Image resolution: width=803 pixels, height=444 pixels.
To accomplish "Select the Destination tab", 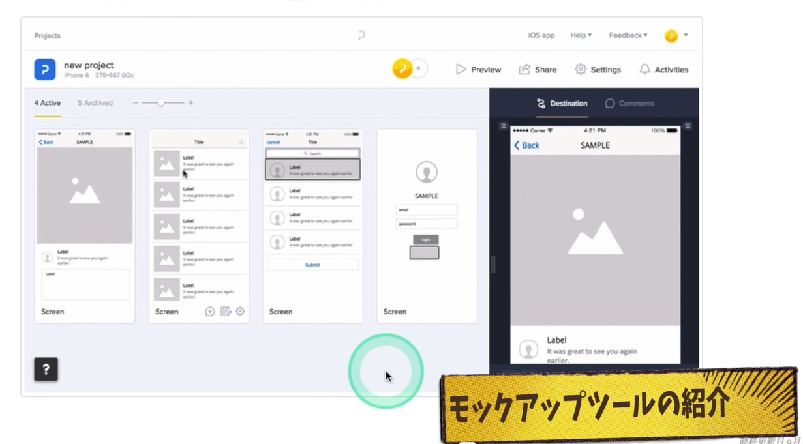I will point(562,103).
